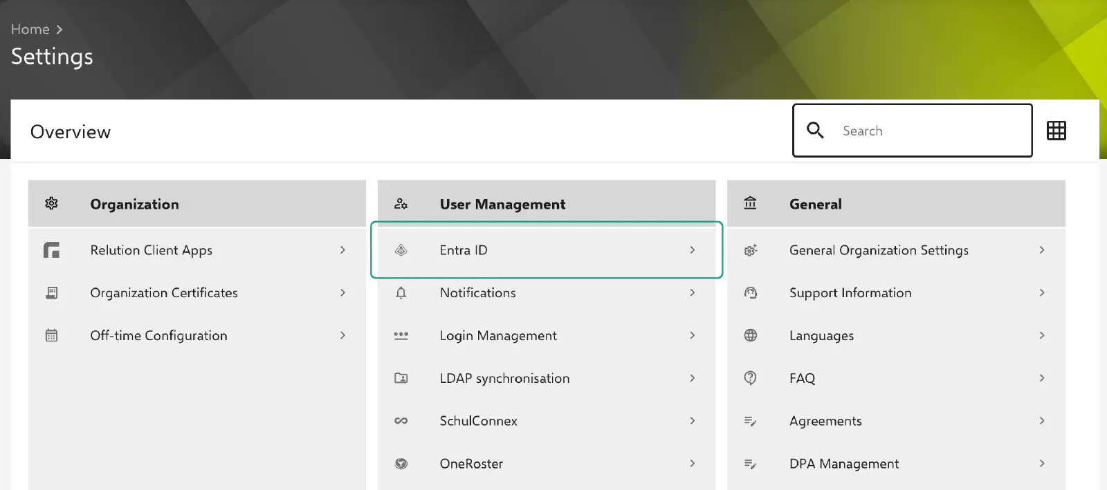This screenshot has height=490, width=1107.
Task: Click the Organization Certificates icon
Action: (x=52, y=293)
